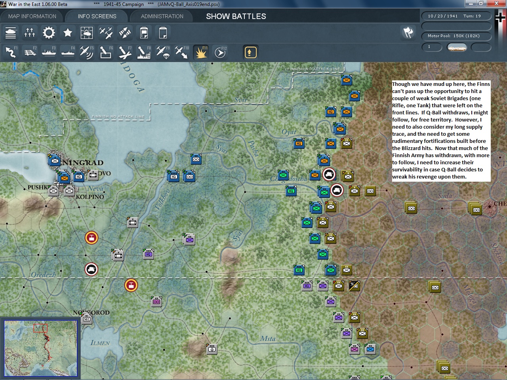Click the tank battle marker beside Oredezh label
The height and width of the screenshot is (380, 507).
click(x=91, y=270)
